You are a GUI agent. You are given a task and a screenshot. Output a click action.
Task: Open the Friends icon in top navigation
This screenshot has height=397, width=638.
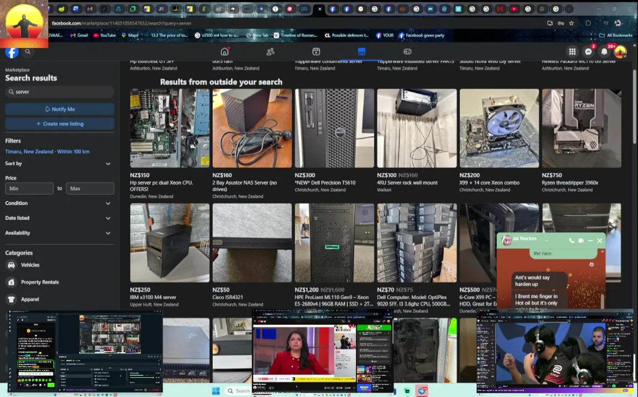pos(270,51)
